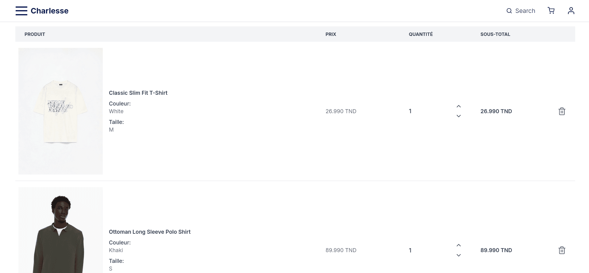Screen dimensions: 589x273
Task: Click the White colour value
Action: point(116,111)
